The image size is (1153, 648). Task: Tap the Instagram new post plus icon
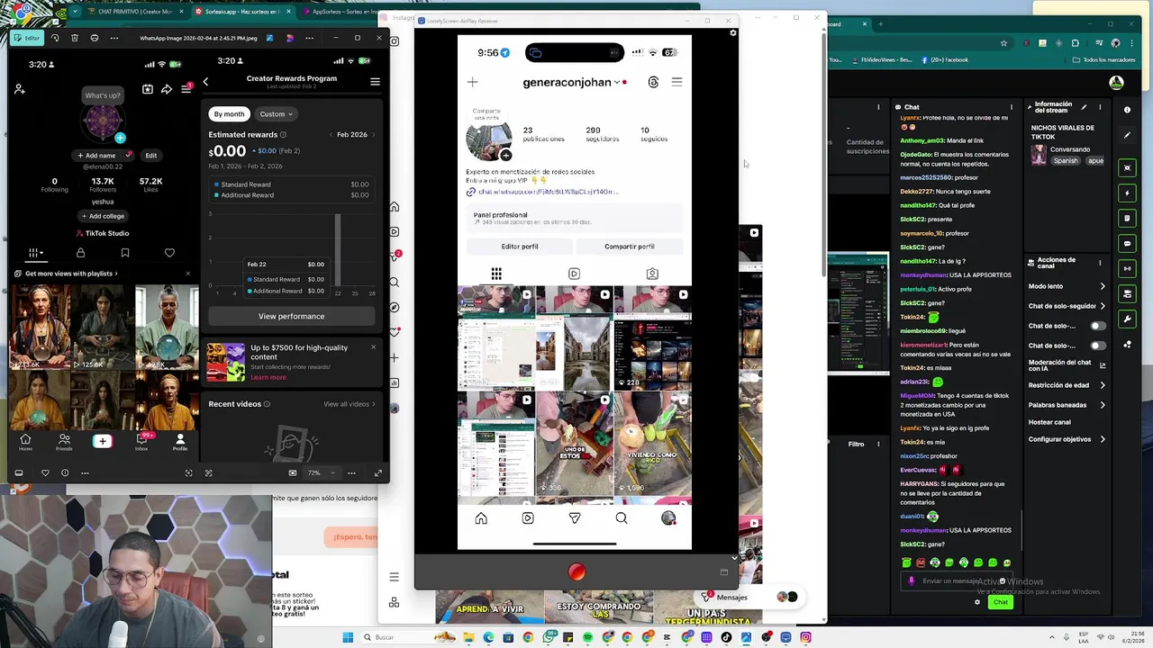472,82
